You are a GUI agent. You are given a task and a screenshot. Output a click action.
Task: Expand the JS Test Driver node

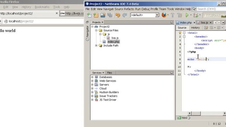(92, 99)
